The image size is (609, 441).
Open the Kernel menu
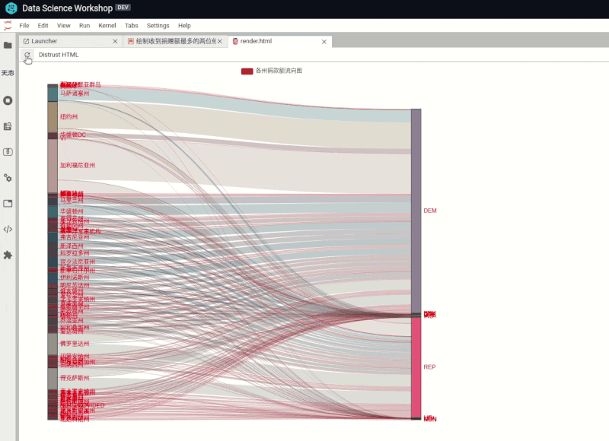coord(107,25)
